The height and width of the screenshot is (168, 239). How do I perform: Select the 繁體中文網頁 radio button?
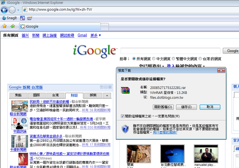point(173,59)
